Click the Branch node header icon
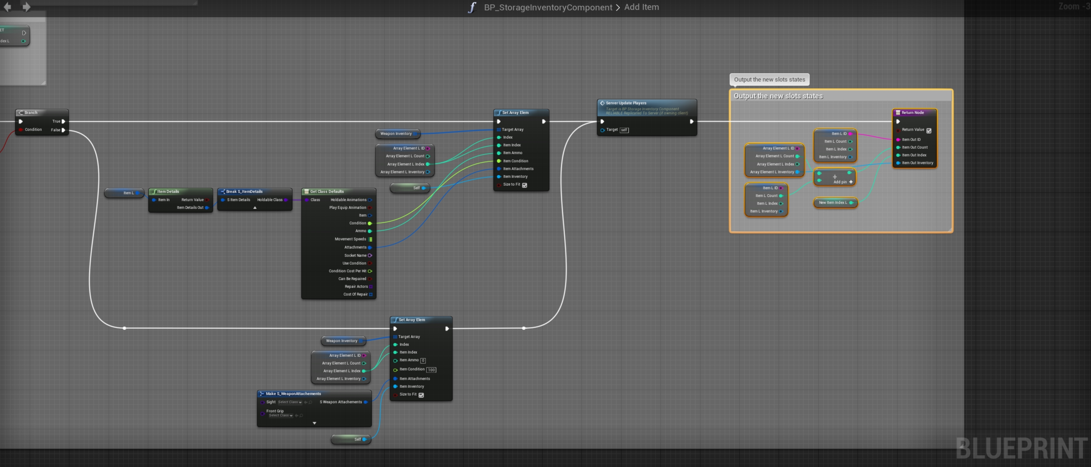 20,113
